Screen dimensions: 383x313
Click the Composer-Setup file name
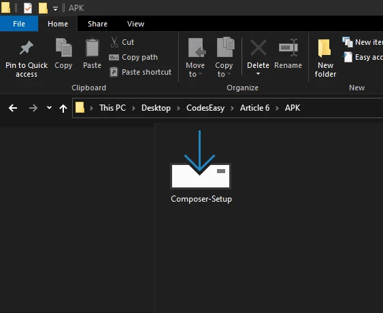201,199
